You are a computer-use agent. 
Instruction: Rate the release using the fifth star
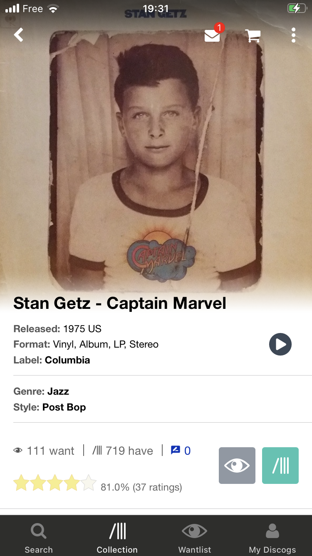(x=89, y=483)
